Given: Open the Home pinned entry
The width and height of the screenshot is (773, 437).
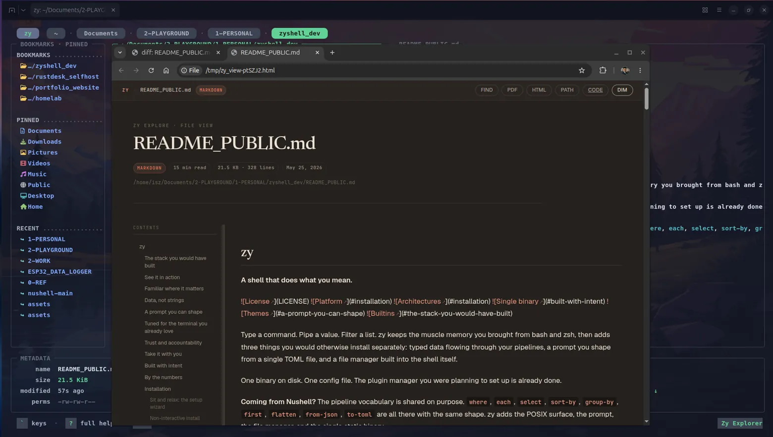Looking at the screenshot, I should pos(31,207).
